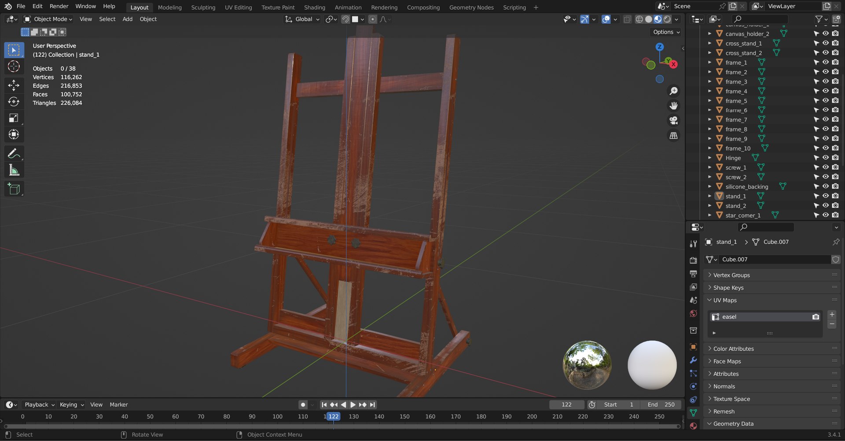This screenshot has width=845, height=441.
Task: Activate the Transform tool
Action: pyautogui.click(x=14, y=134)
